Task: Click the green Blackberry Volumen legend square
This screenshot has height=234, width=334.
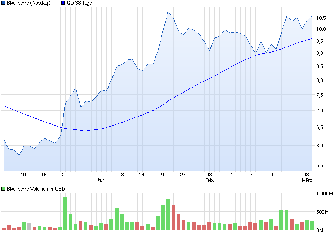Action: pos(4,189)
